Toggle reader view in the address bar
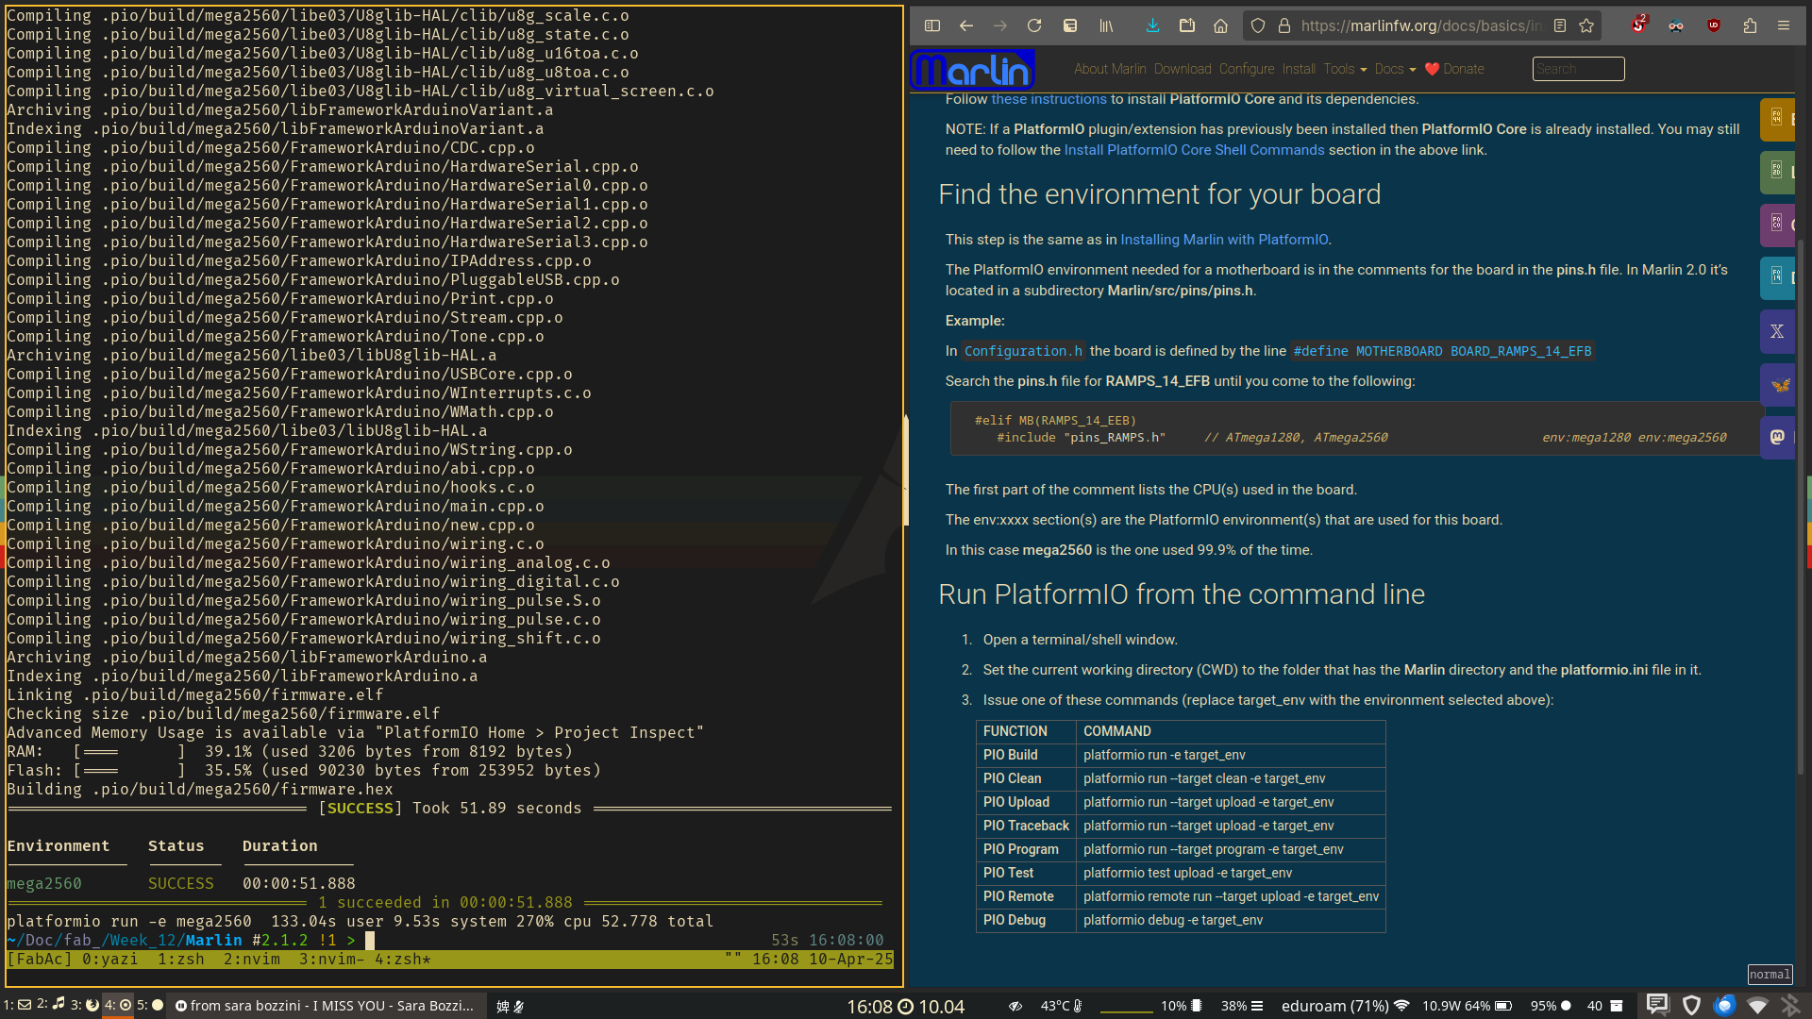Viewport: 1812px width, 1019px height. click(1560, 26)
